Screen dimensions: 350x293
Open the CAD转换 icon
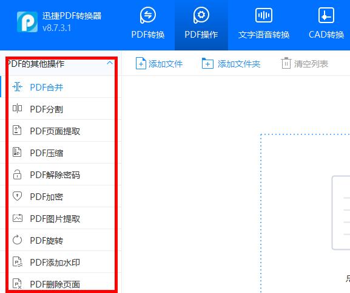(x=326, y=15)
